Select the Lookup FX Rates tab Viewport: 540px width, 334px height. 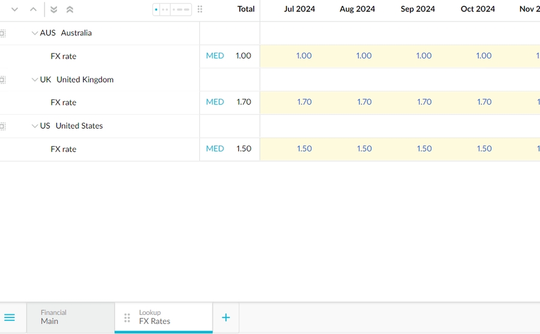click(163, 317)
